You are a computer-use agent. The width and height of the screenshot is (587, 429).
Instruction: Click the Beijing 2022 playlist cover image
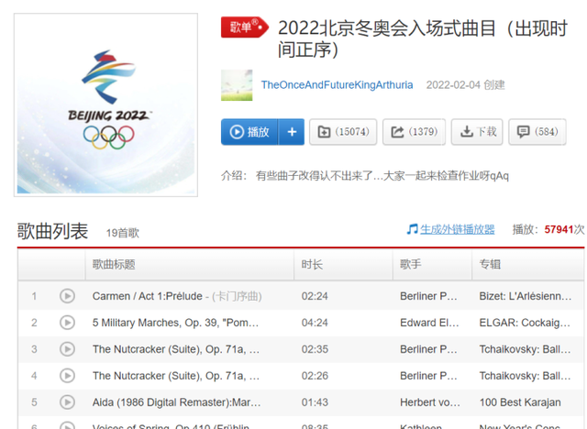pyautogui.click(x=106, y=104)
